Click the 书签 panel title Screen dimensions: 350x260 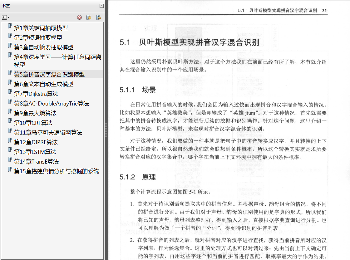(6, 6)
